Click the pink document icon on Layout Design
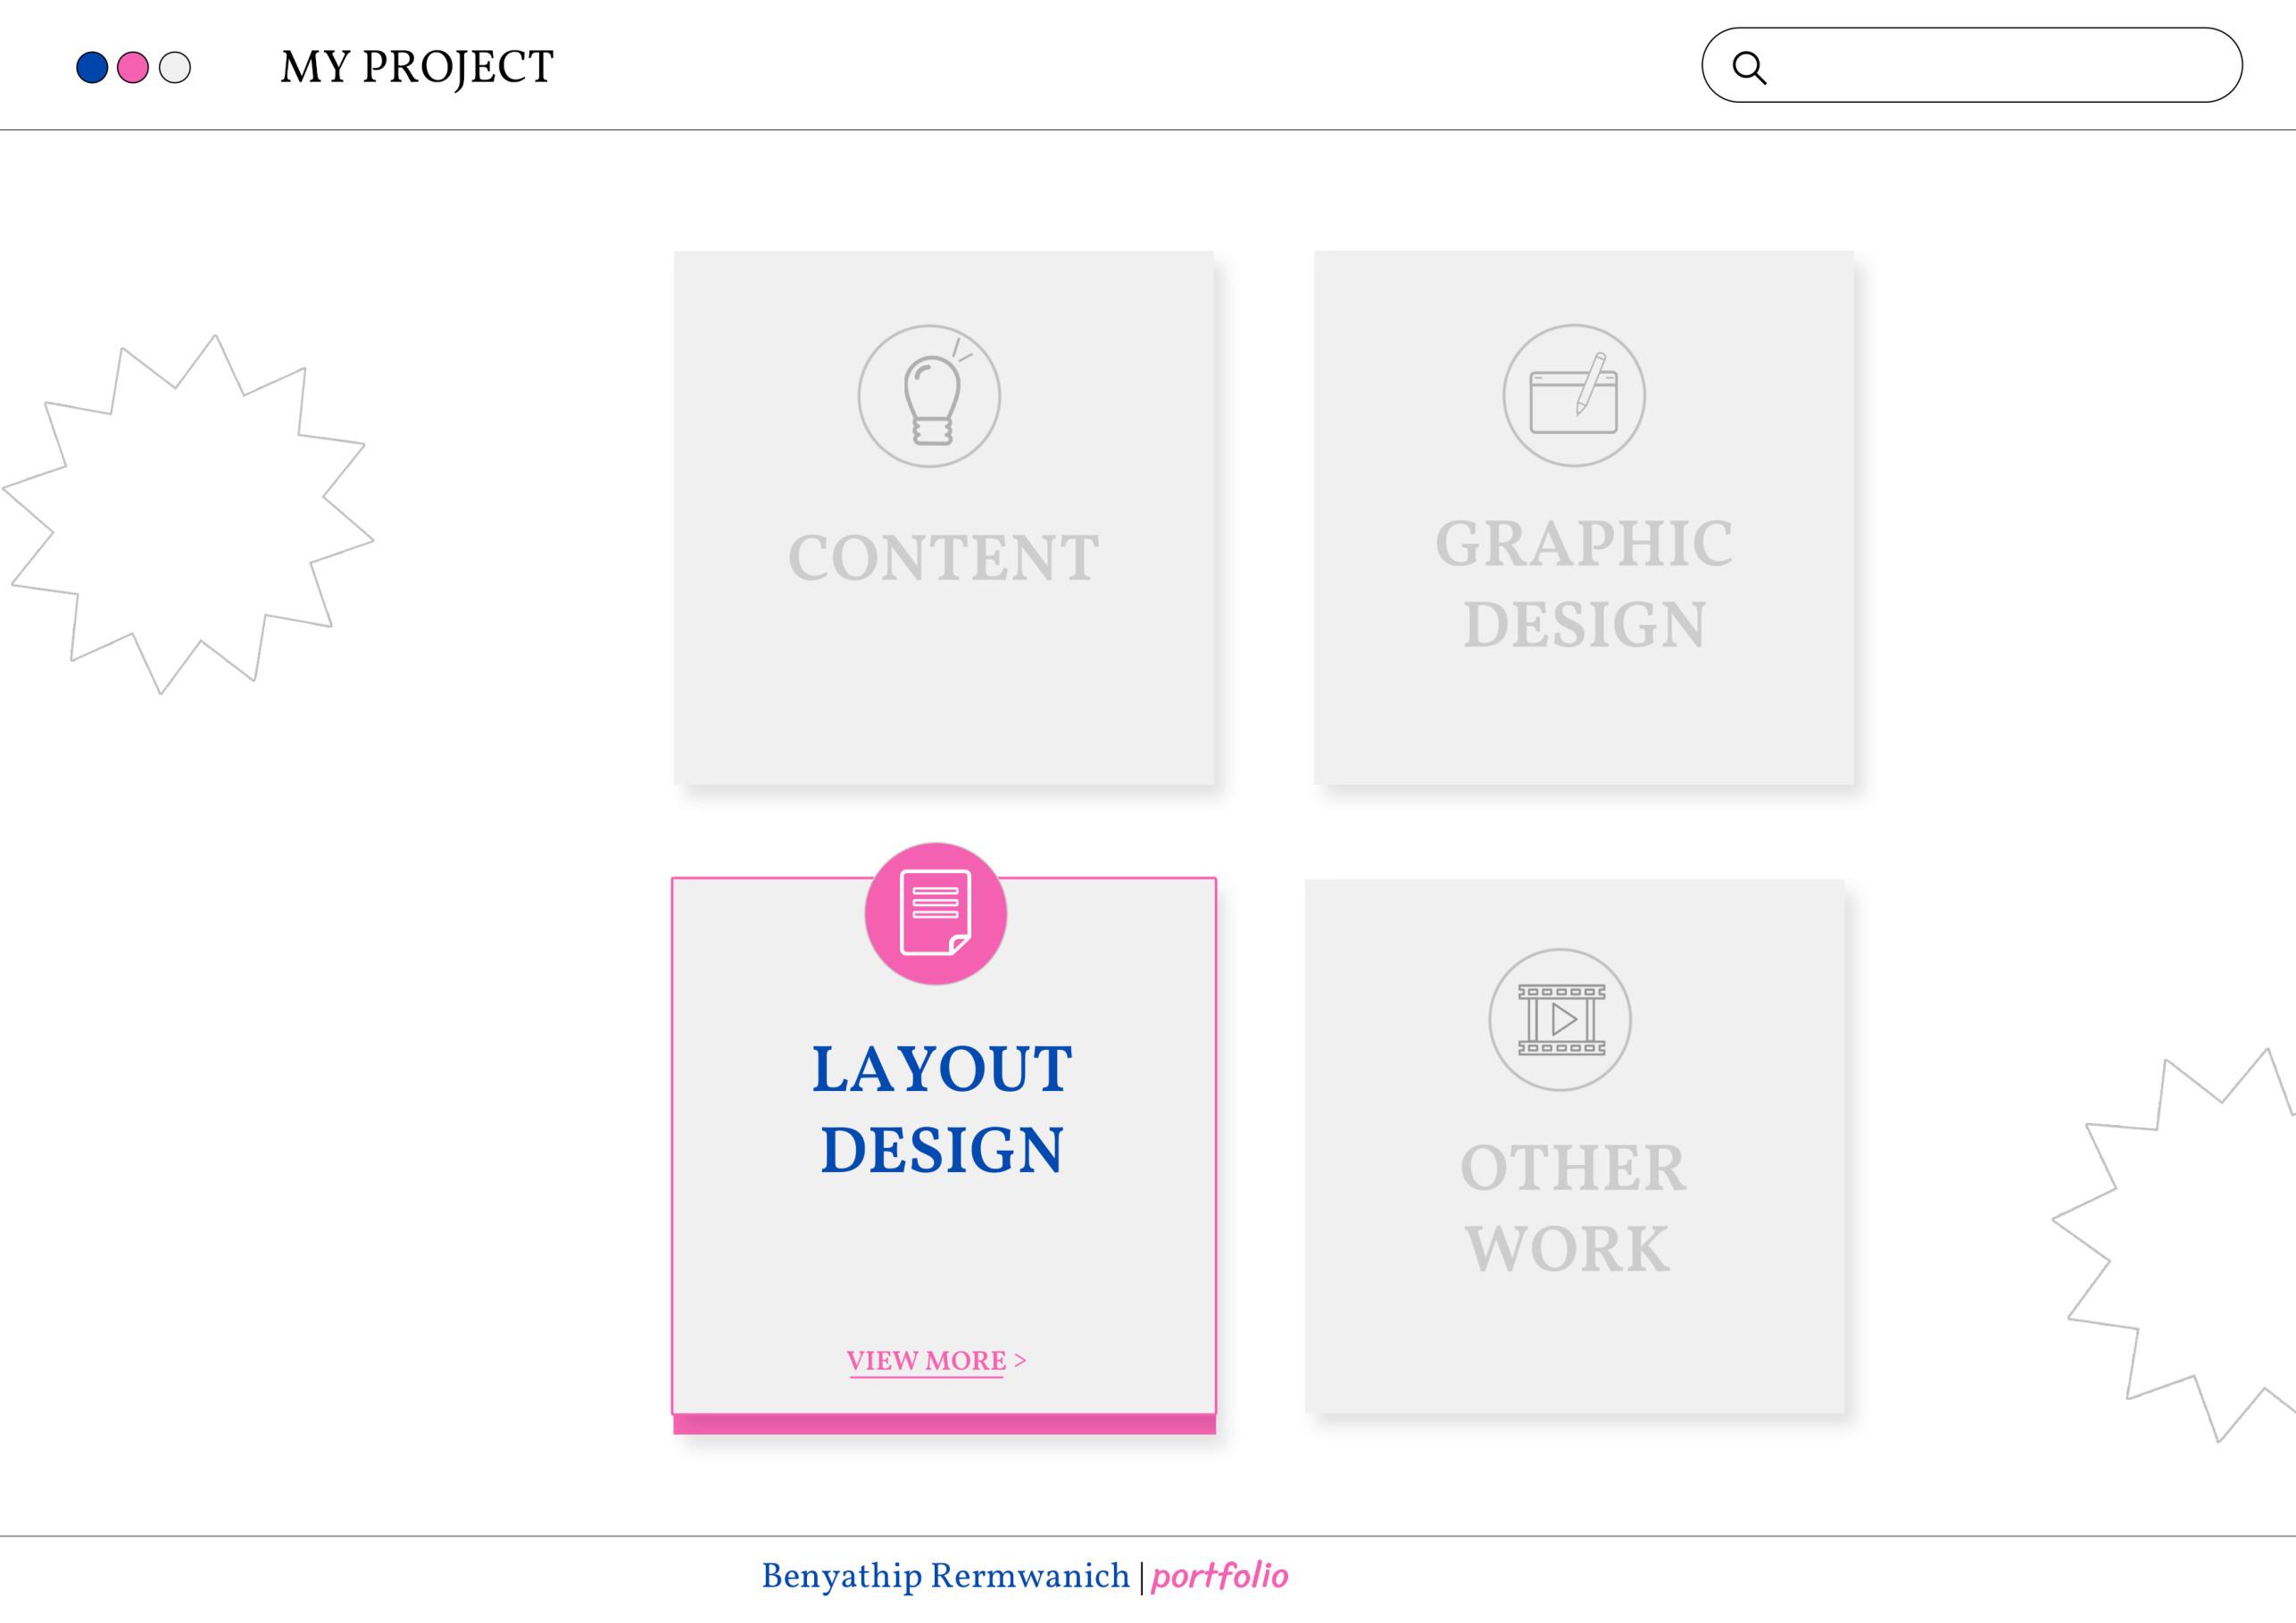2296x1623 pixels. pos(935,913)
